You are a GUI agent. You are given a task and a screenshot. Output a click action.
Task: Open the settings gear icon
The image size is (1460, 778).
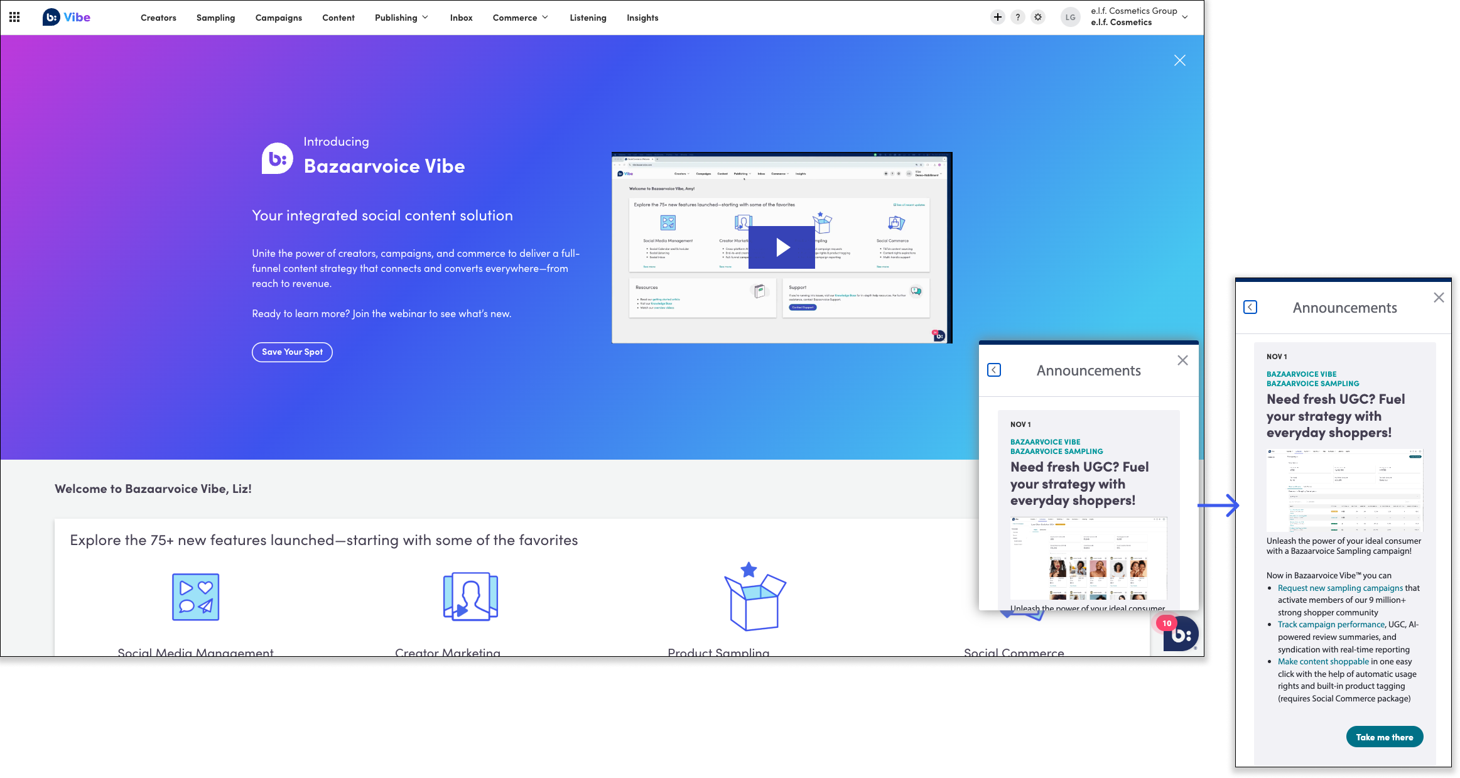[1038, 18]
